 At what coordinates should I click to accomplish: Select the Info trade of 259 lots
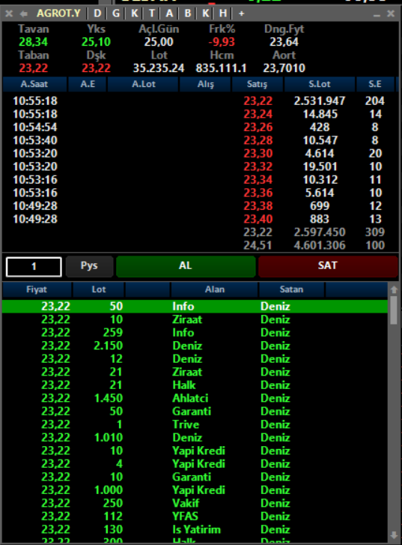point(195,333)
